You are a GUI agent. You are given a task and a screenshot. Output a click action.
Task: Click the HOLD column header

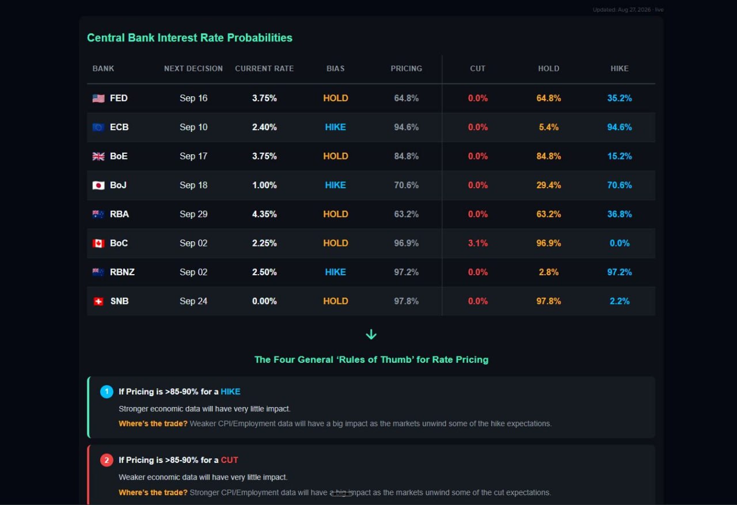549,69
